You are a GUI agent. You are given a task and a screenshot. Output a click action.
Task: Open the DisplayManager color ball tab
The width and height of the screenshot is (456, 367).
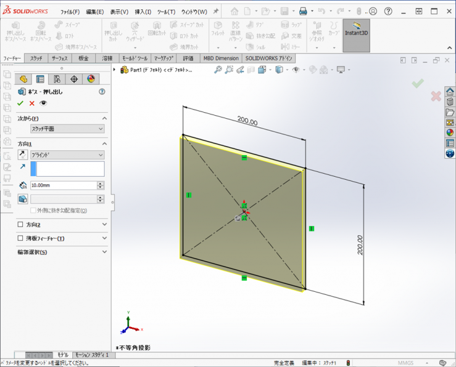pos(91,79)
